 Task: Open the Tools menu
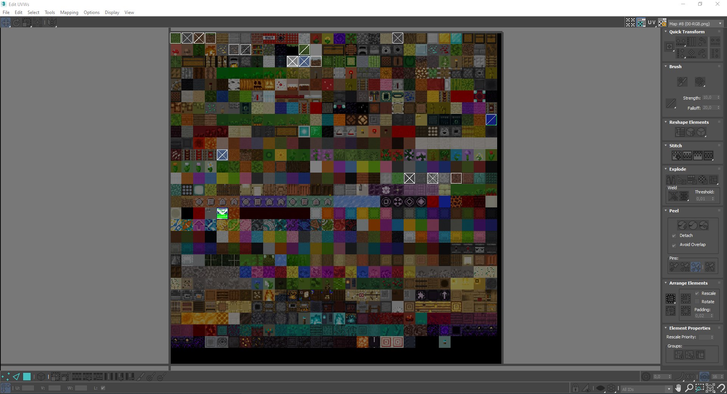(x=50, y=12)
